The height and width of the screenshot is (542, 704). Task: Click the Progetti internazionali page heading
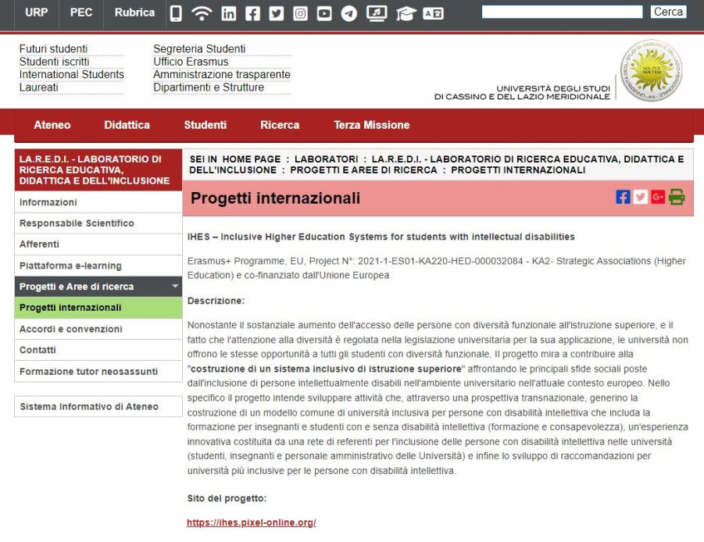[x=275, y=198]
